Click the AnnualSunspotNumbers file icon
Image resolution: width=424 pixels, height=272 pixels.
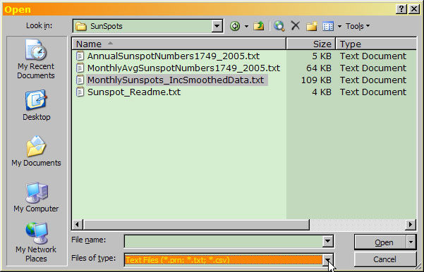tap(80, 56)
